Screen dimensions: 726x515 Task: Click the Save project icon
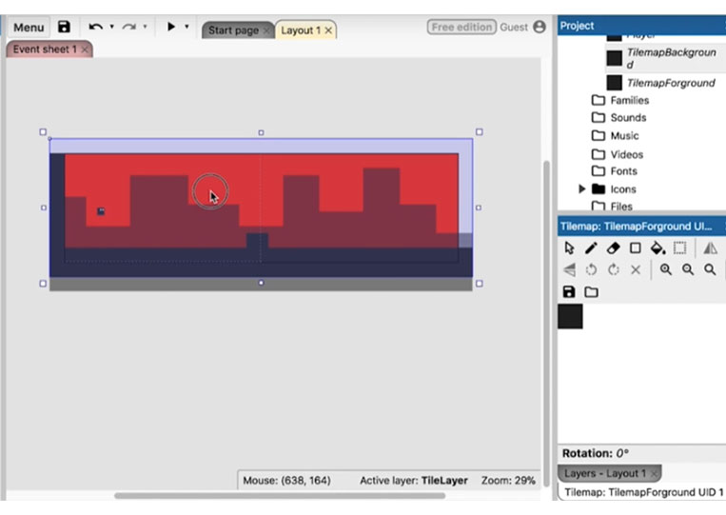coord(64,27)
